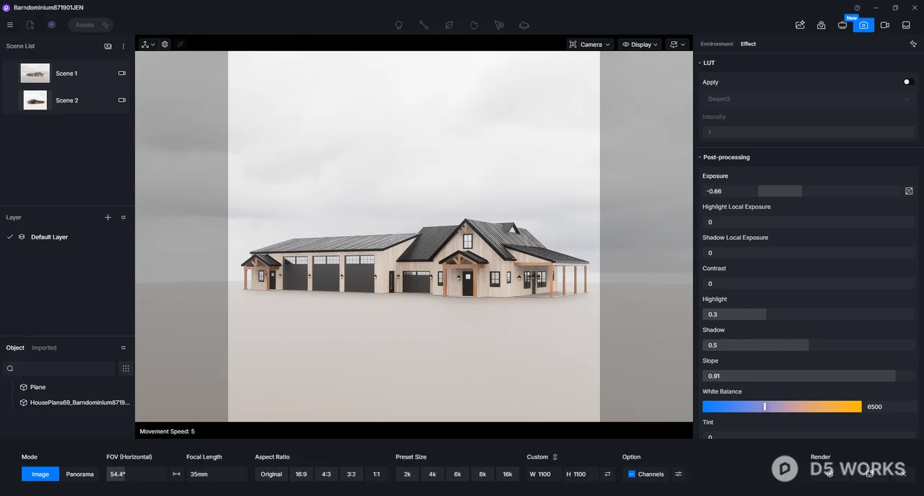Image resolution: width=924 pixels, height=496 pixels.
Task: Open the hamburger main menu
Action: 10,25
